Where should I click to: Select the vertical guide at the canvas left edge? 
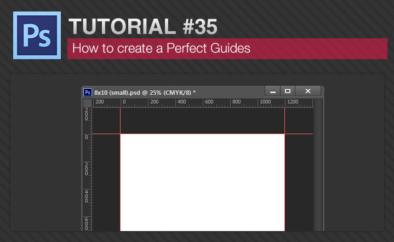[x=121, y=120]
